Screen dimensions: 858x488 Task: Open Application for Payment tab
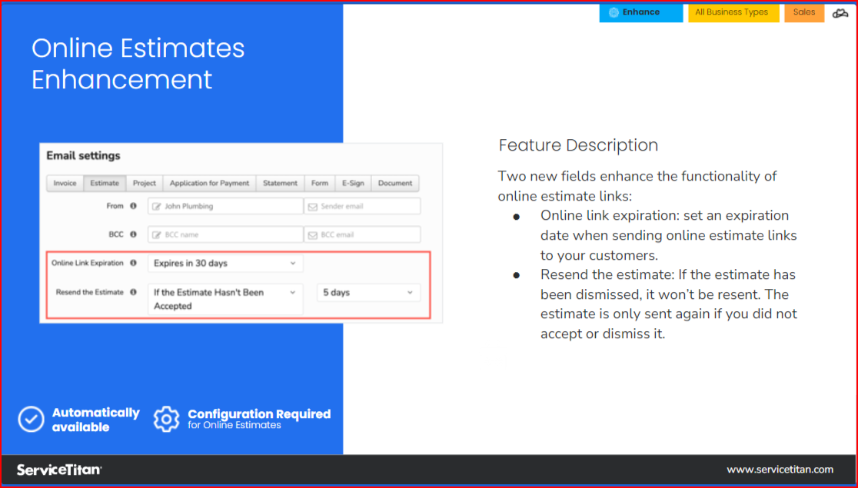pos(210,183)
